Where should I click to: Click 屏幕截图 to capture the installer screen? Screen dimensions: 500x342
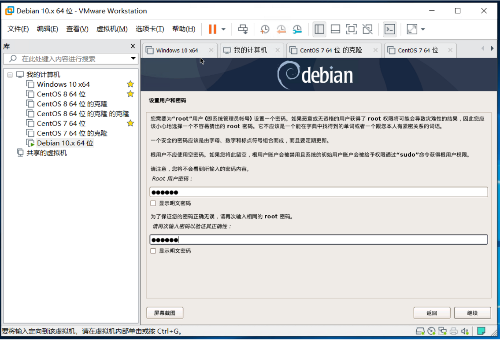pyautogui.click(x=165, y=313)
